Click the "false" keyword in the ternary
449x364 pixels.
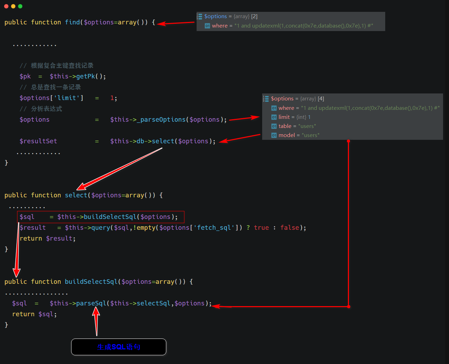pyautogui.click(x=290, y=228)
